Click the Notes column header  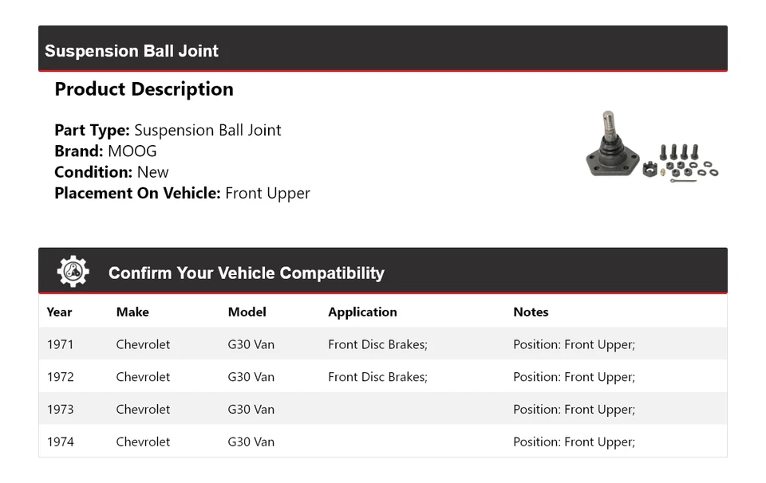point(531,312)
